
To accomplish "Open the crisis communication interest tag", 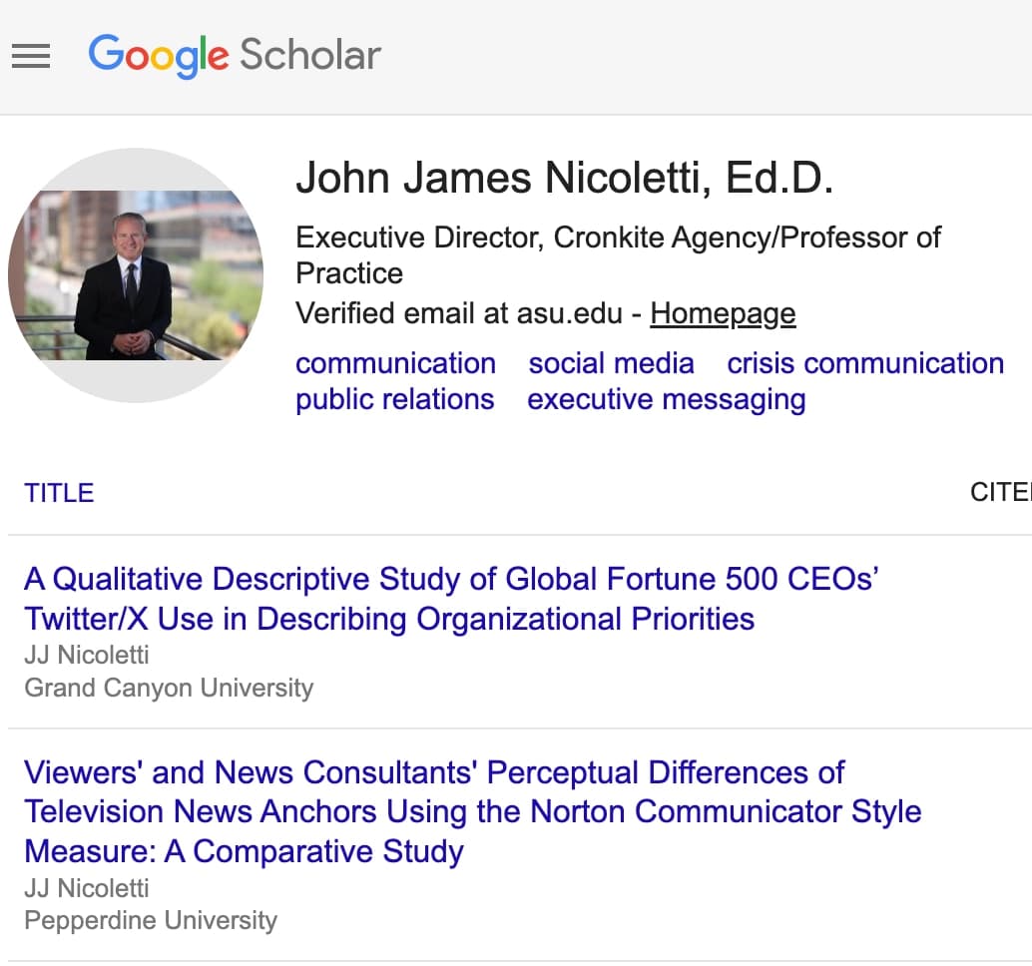I will click(864, 363).
